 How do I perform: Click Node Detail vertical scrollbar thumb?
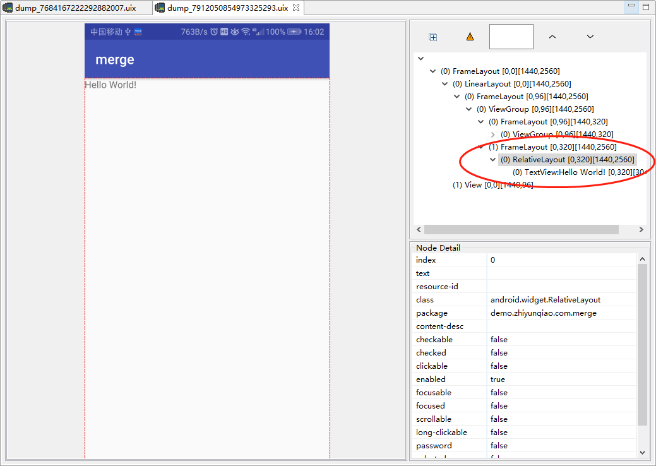click(642, 344)
